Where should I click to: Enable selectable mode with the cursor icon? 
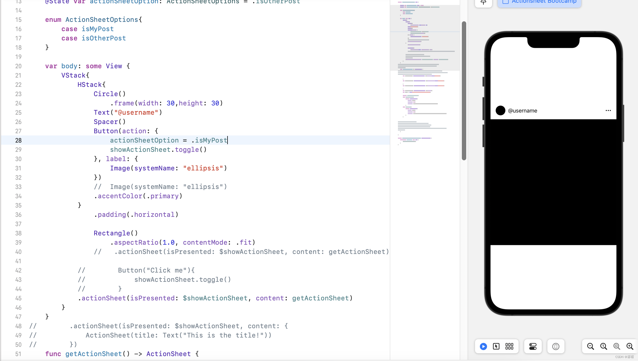[x=496, y=346]
